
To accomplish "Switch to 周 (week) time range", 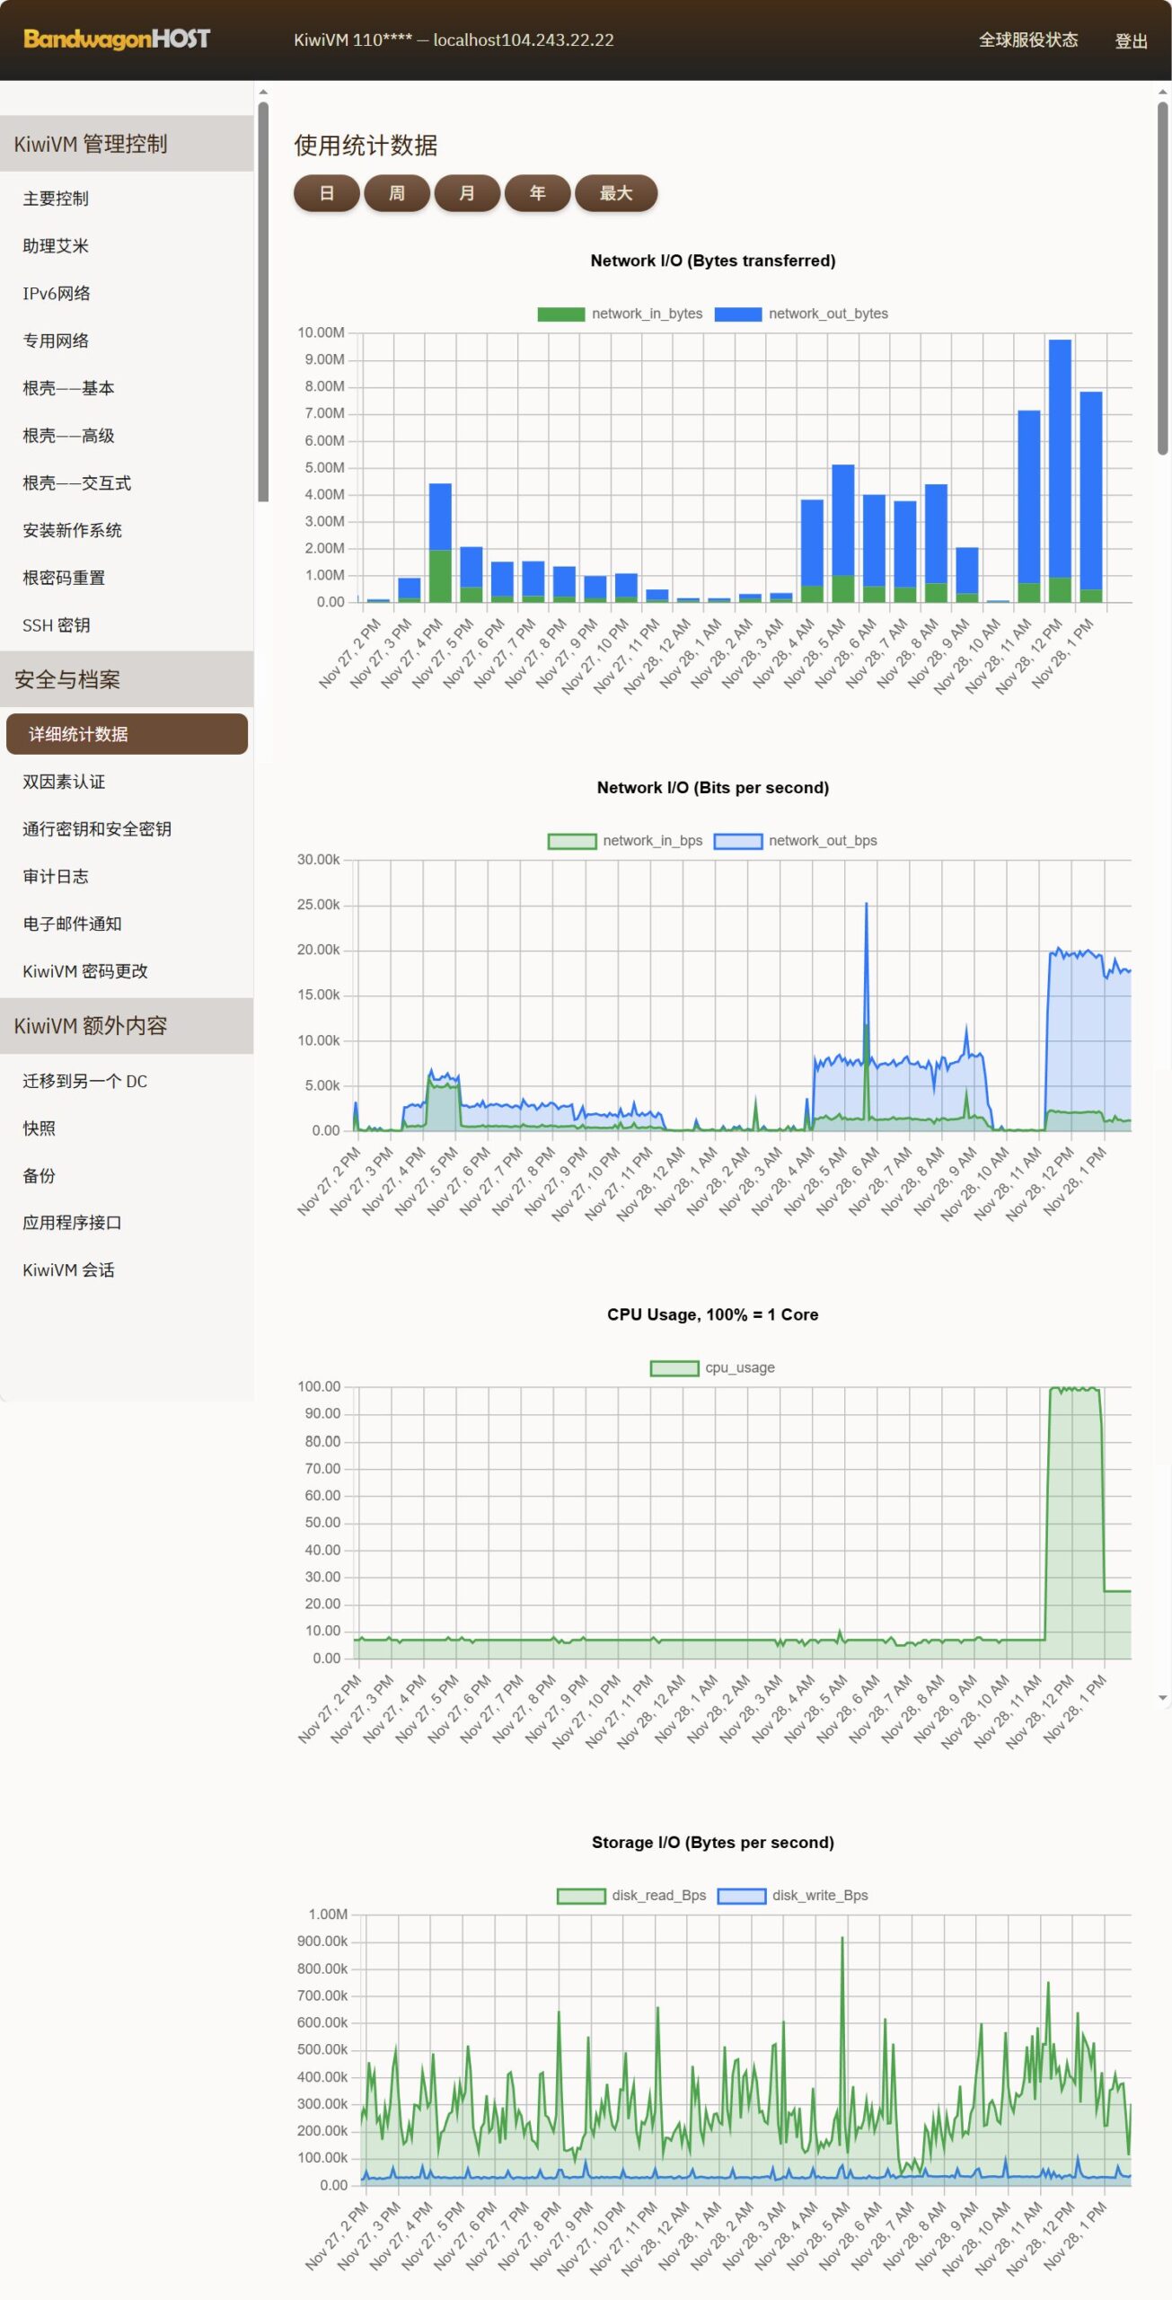I will coord(397,193).
